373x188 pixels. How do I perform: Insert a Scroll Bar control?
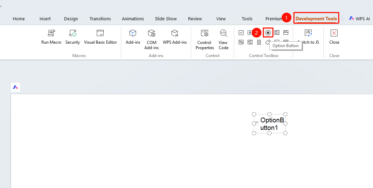[259, 42]
